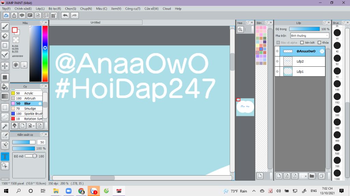
Task: Toggle visibility of Lớp1 layer
Action: coord(277,71)
